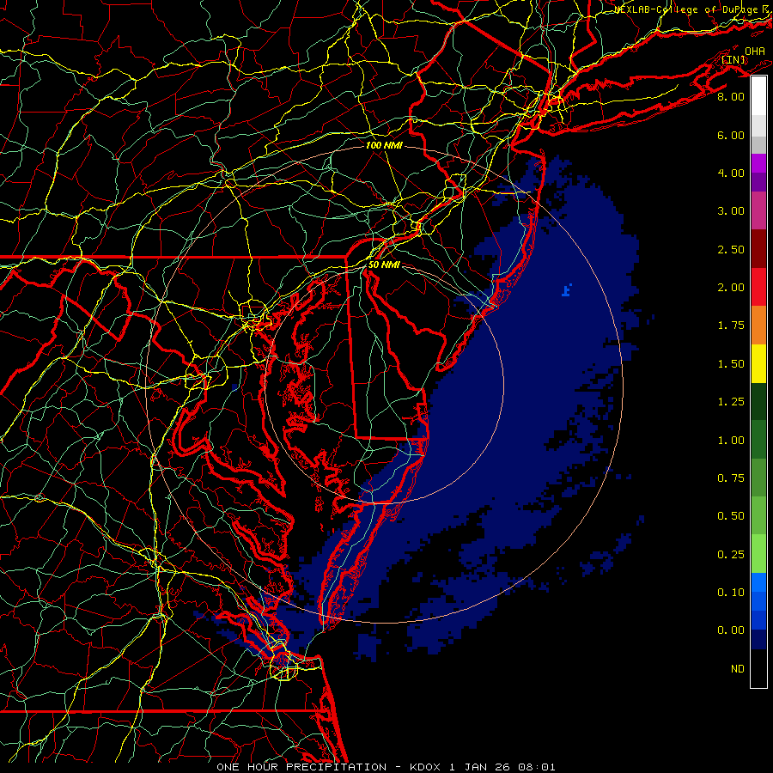
Task: Click the 0.25 legend value
Action: tap(731, 555)
